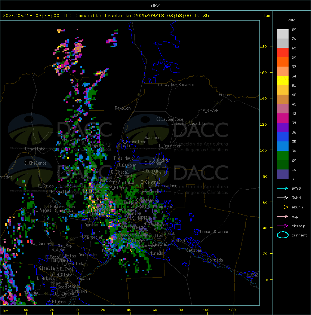Image resolution: width=311 pixels, height=315 pixels.
Task: Pick the green swatch below 30 dBZ
Action: [283, 156]
